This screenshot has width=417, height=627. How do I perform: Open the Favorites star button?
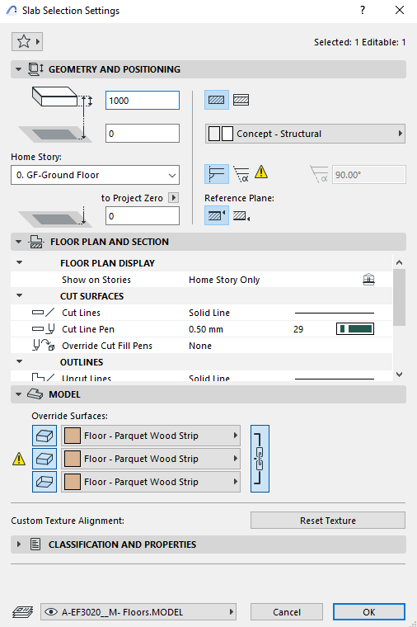(x=26, y=41)
